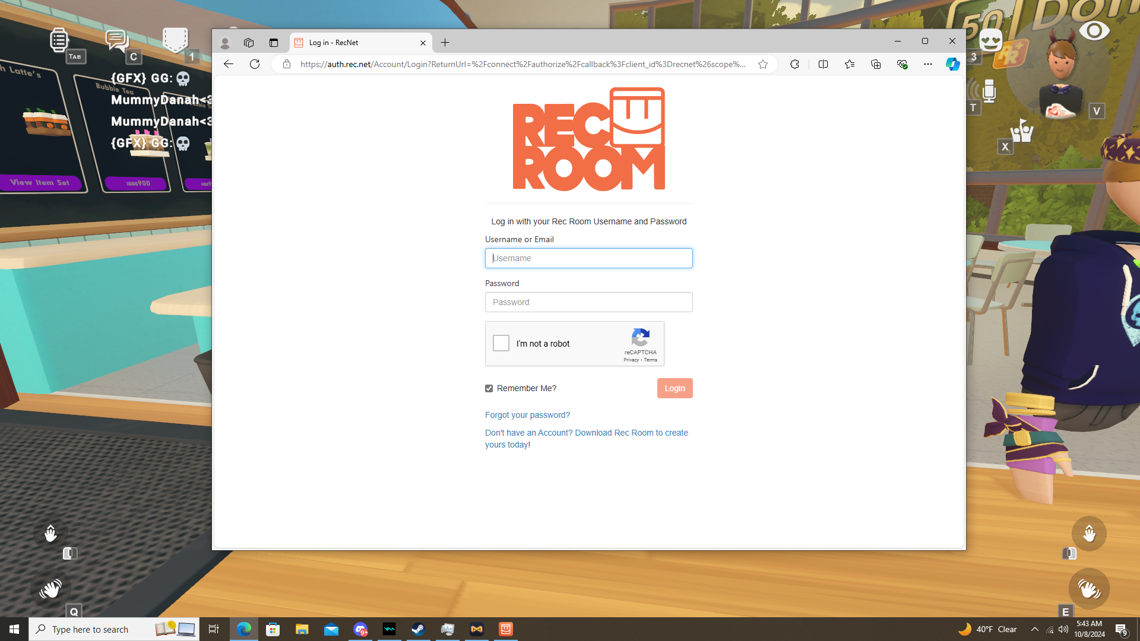1140x641 pixels.
Task: Open Rec Room watch menu icon
Action: point(59,40)
